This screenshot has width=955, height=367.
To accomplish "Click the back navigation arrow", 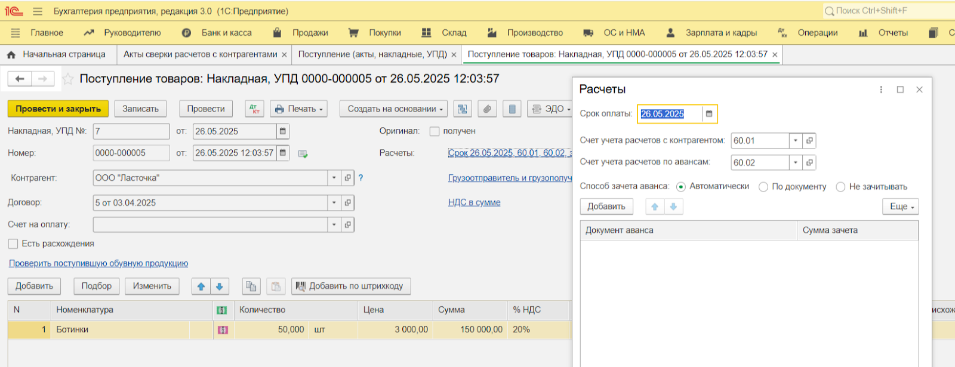I will coord(20,79).
